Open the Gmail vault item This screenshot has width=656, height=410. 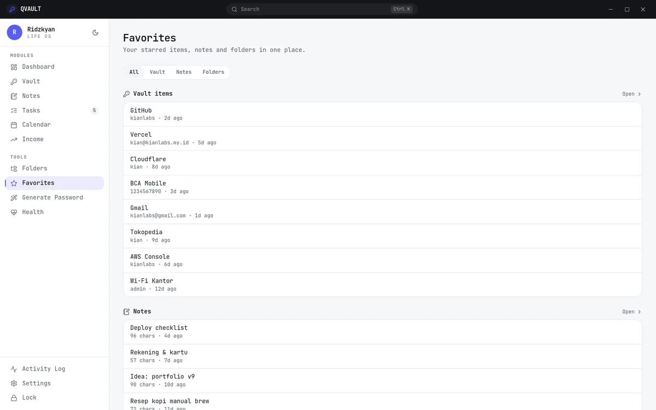pos(383,212)
